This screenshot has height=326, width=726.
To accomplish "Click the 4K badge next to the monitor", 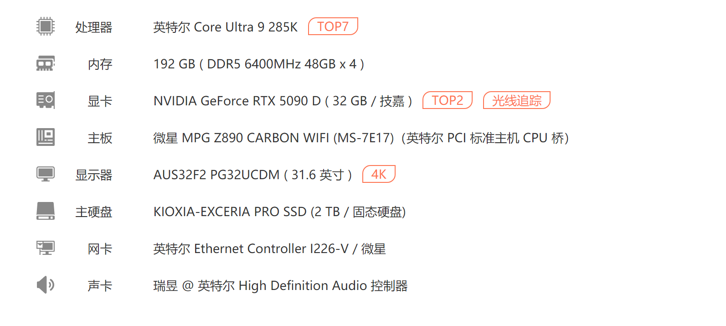I will tap(379, 174).
